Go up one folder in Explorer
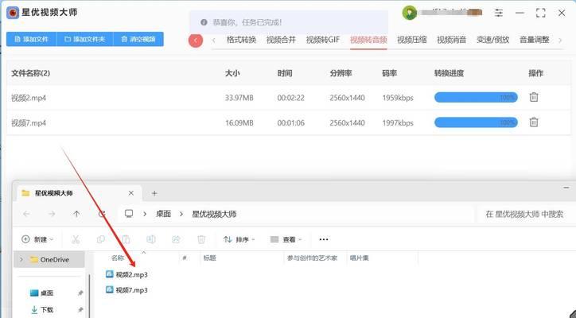 [x=76, y=214]
